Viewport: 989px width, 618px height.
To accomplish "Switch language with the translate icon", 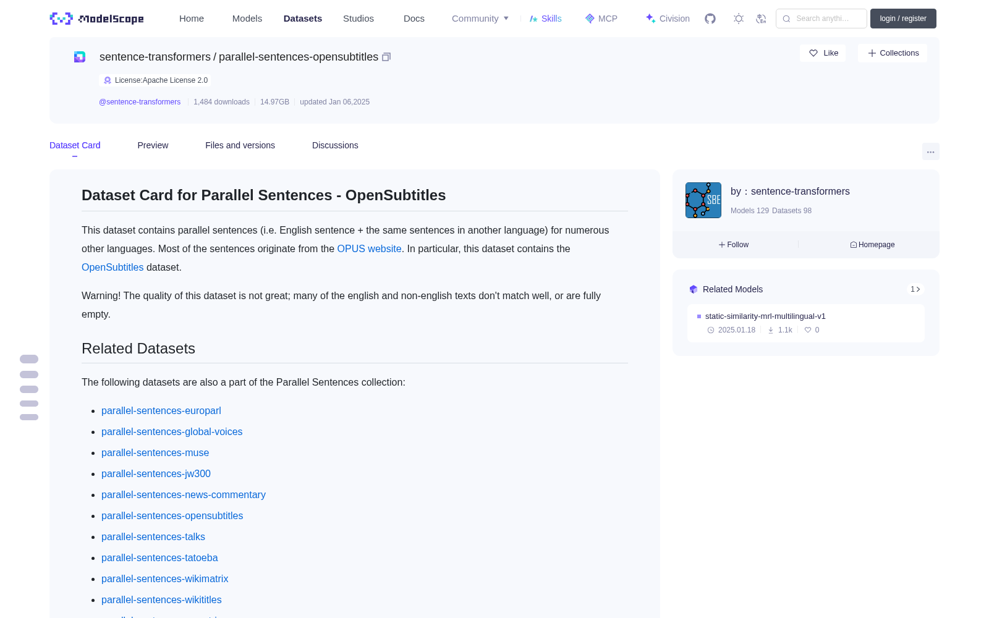I will 761,19.
